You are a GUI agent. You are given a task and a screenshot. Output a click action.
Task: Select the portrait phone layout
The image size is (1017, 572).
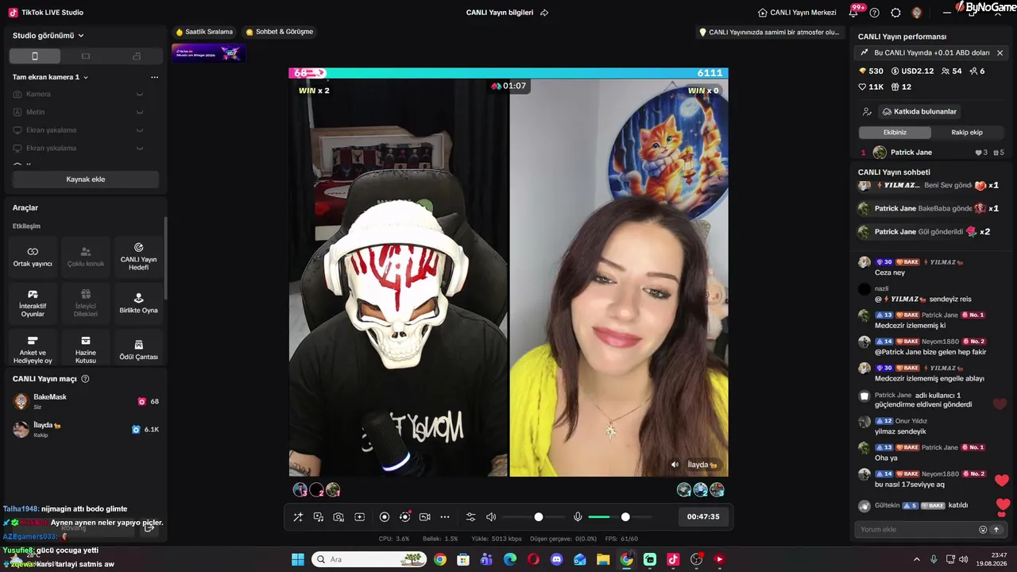(35, 56)
